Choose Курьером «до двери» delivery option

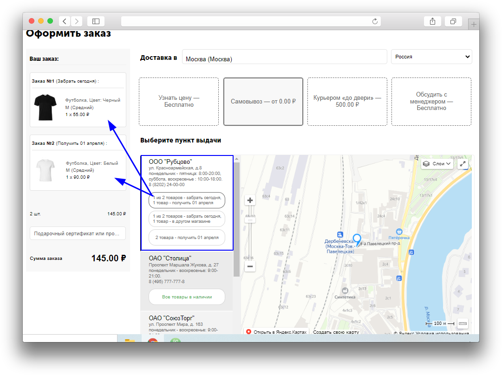coord(347,102)
